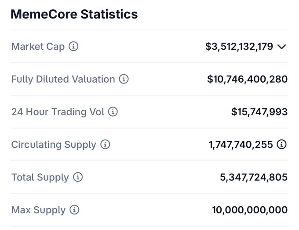Click the info icon next to Circulating Supply label

tap(105, 144)
